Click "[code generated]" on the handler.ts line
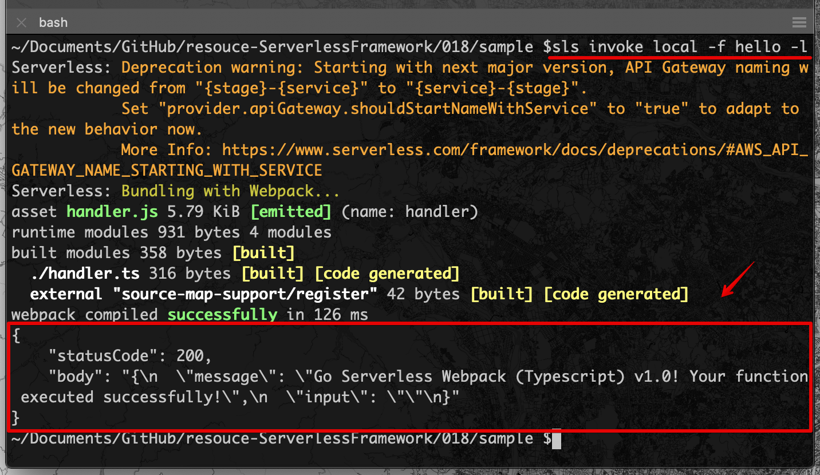 (x=387, y=274)
